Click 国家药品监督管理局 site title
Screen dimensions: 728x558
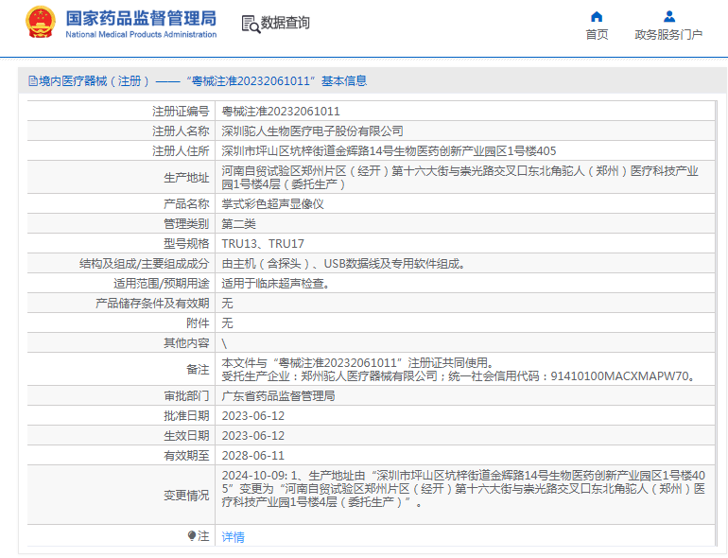click(x=141, y=19)
